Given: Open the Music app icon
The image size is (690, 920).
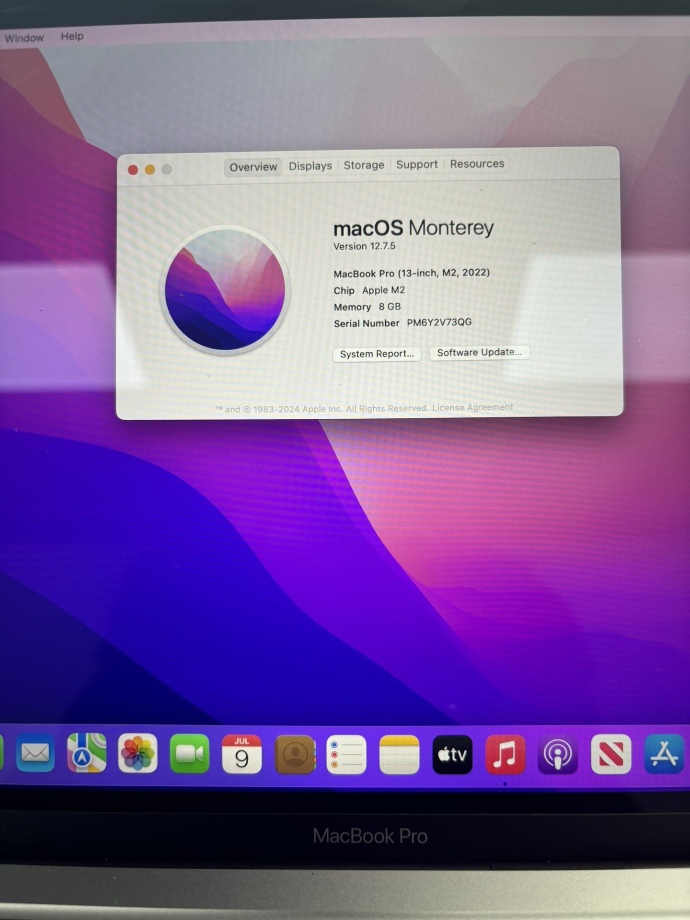Looking at the screenshot, I should pyautogui.click(x=505, y=755).
